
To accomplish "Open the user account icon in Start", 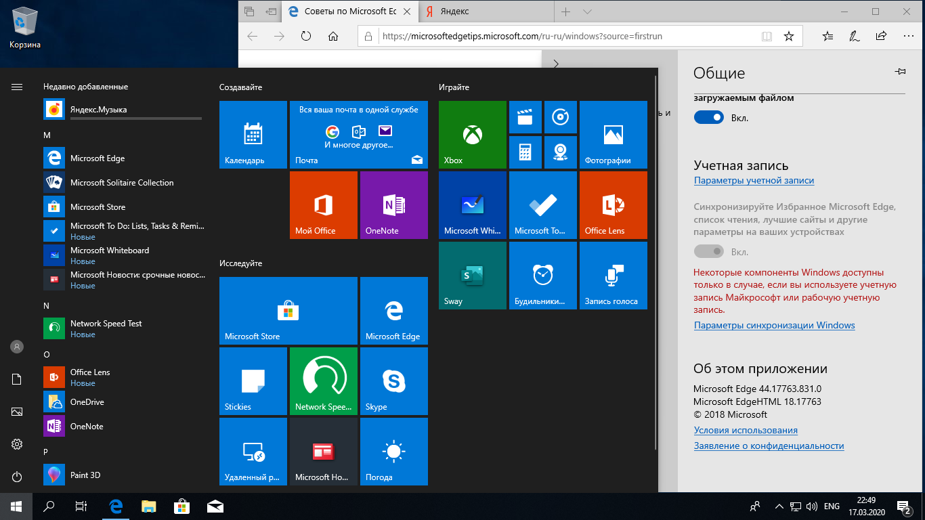I will pyautogui.click(x=17, y=347).
